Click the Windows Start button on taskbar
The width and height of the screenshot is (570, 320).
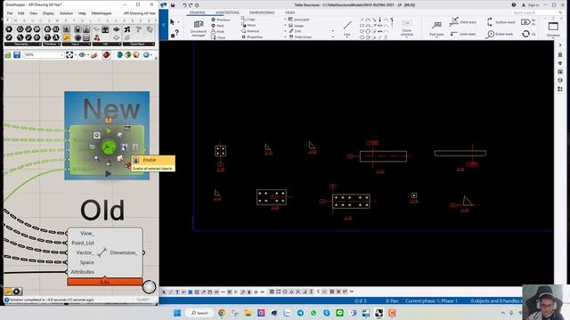coord(177,313)
